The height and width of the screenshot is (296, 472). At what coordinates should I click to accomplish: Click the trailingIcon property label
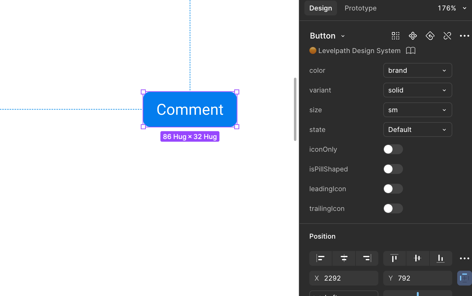[x=327, y=208]
